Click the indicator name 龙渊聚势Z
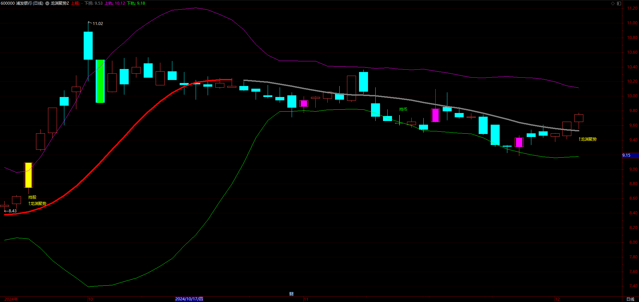The image size is (639, 302). (60, 3)
